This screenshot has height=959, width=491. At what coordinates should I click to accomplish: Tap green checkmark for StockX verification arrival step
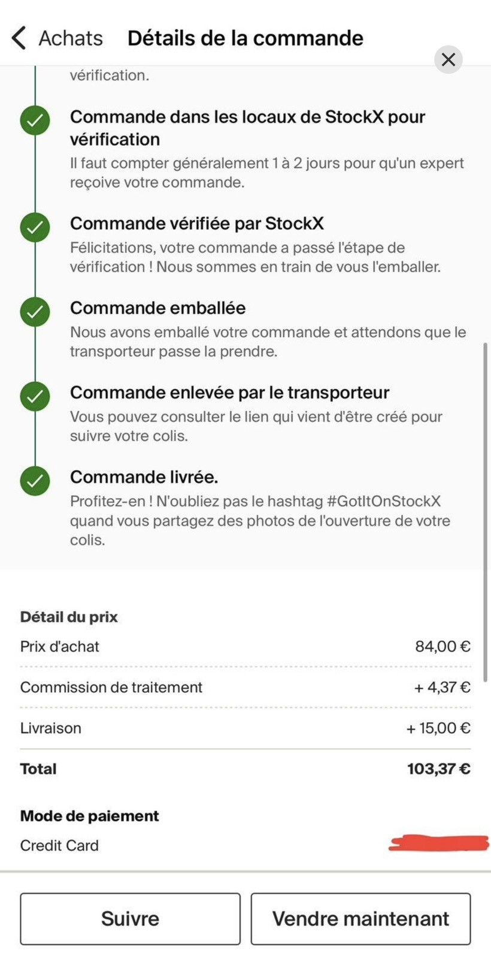[35, 121]
